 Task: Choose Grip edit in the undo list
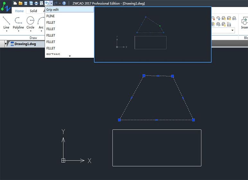70,10
